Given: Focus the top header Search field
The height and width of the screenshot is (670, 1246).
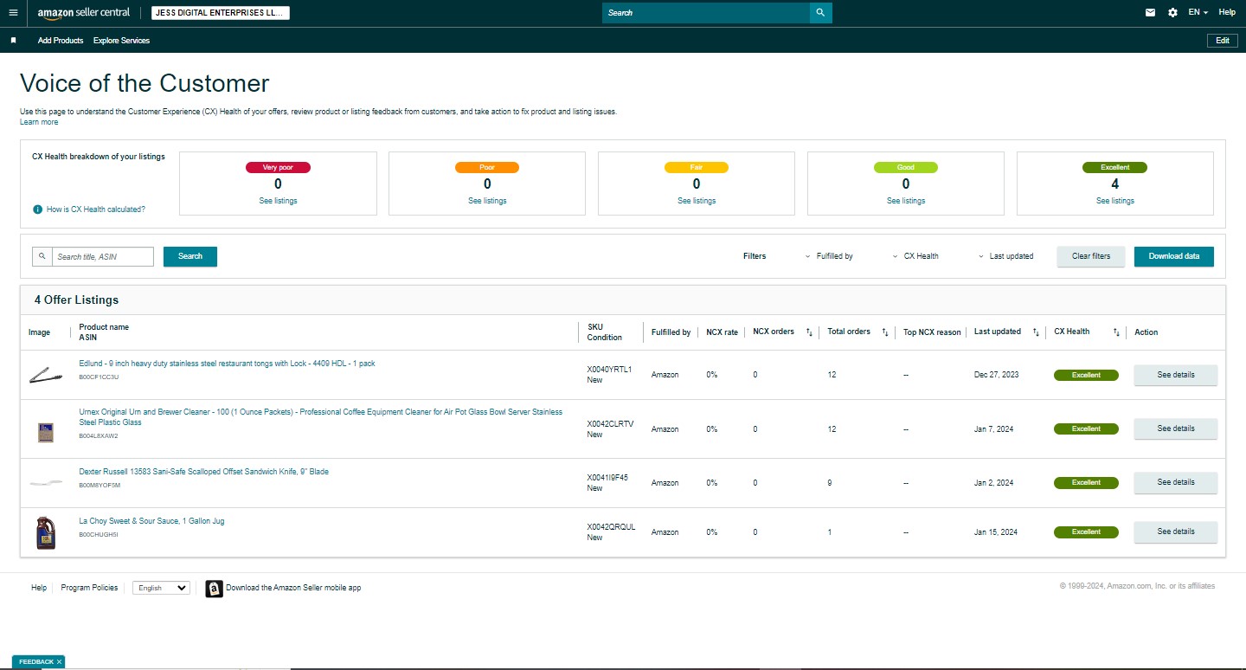Looking at the screenshot, I should 706,13.
